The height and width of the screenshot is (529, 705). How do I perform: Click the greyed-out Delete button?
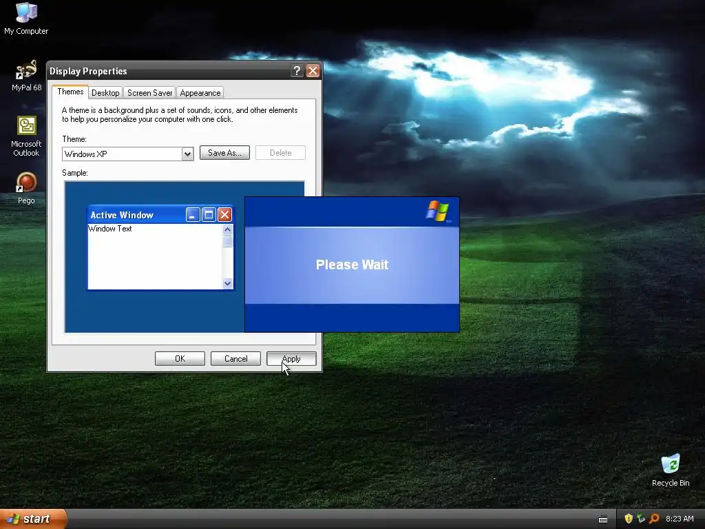pyautogui.click(x=281, y=153)
